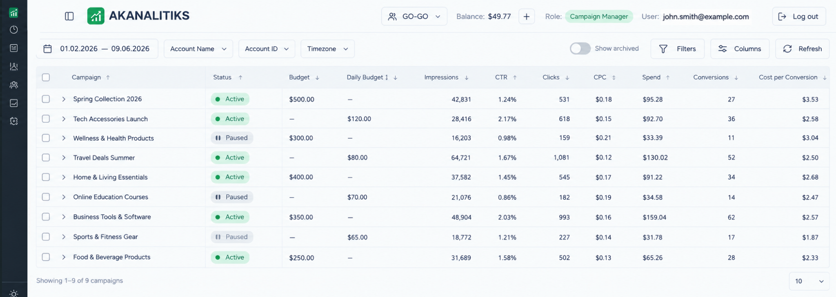Click the AKANALITIKS logo icon
The width and height of the screenshot is (836, 297).
(96, 16)
